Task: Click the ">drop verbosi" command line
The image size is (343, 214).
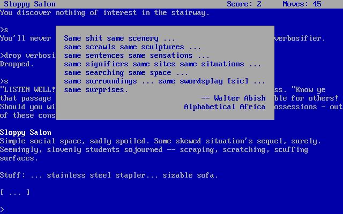Action: [27, 56]
